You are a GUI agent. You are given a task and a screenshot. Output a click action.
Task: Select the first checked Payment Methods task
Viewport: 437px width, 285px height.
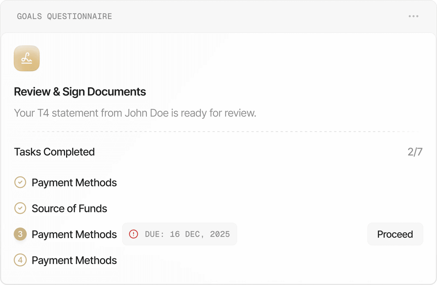[x=74, y=183]
